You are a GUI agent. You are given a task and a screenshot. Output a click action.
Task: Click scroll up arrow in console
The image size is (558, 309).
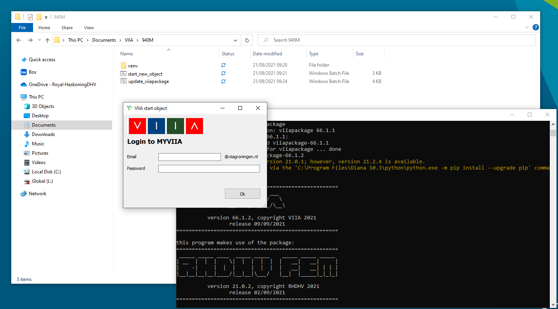(x=553, y=124)
